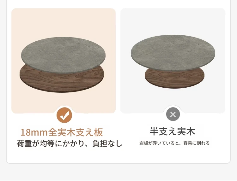237x181 pixels.
Task: Click the beige left comparison panel background
Action: click(x=64, y=23)
